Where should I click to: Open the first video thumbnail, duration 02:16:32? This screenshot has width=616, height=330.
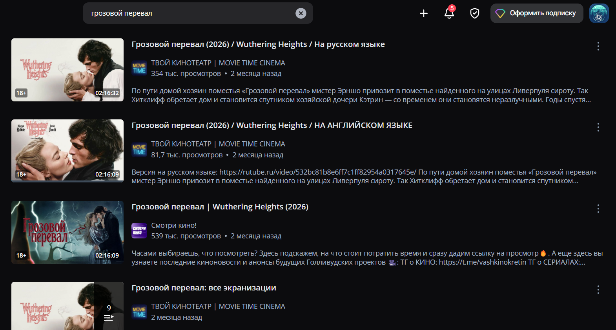coord(67,70)
